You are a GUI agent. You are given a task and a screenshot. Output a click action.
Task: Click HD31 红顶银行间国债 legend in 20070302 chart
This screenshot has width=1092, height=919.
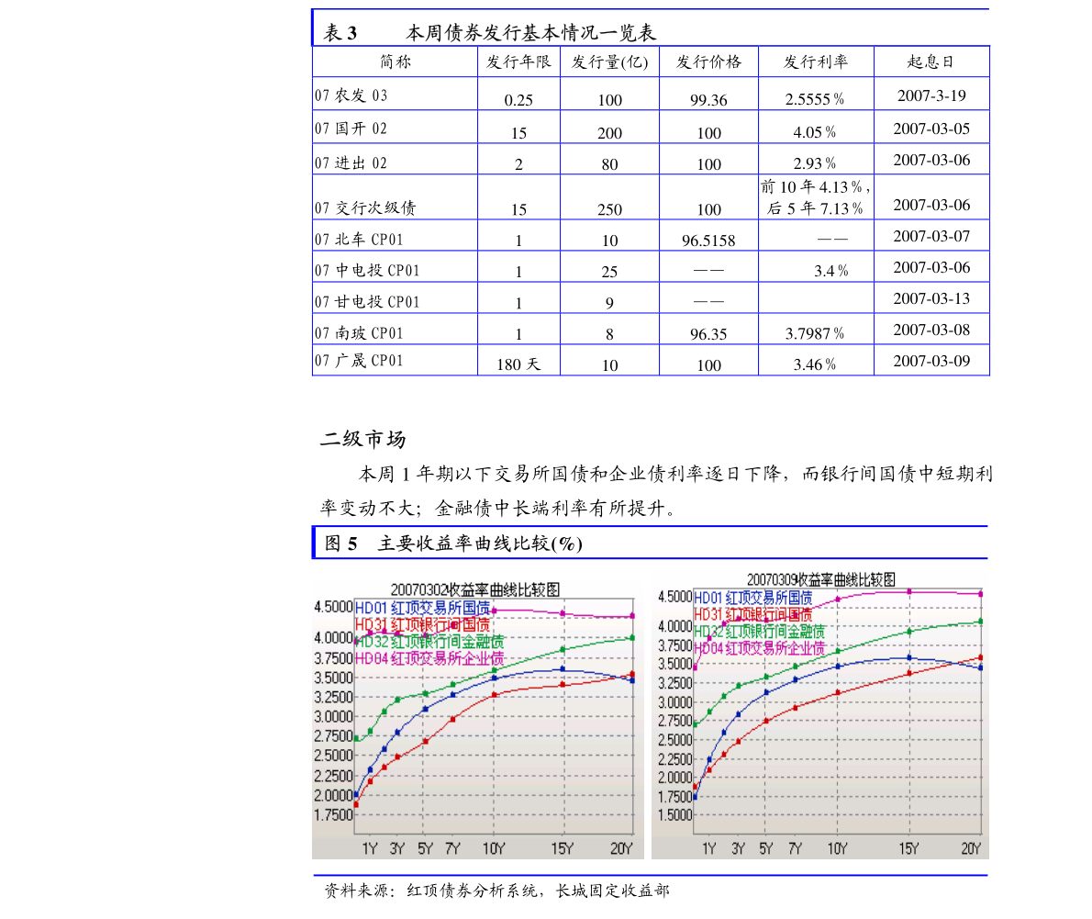tap(421, 624)
